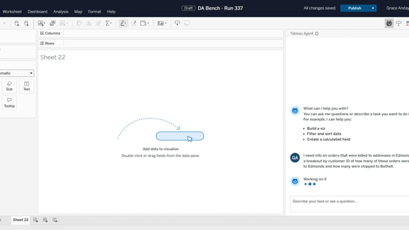Click the Swap Rows and Columns icon

click(x=79, y=23)
